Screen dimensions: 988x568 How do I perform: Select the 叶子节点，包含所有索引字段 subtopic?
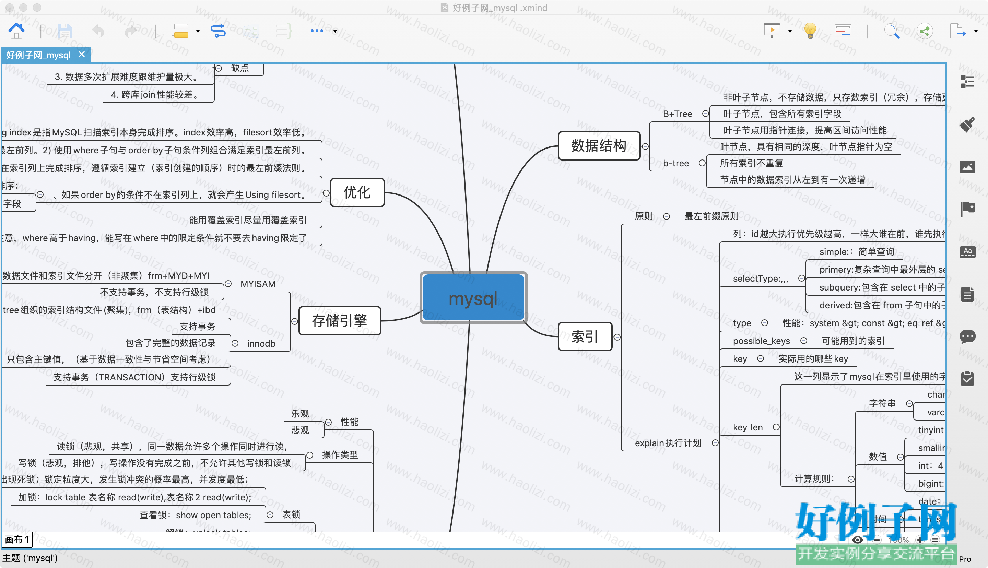coord(782,114)
